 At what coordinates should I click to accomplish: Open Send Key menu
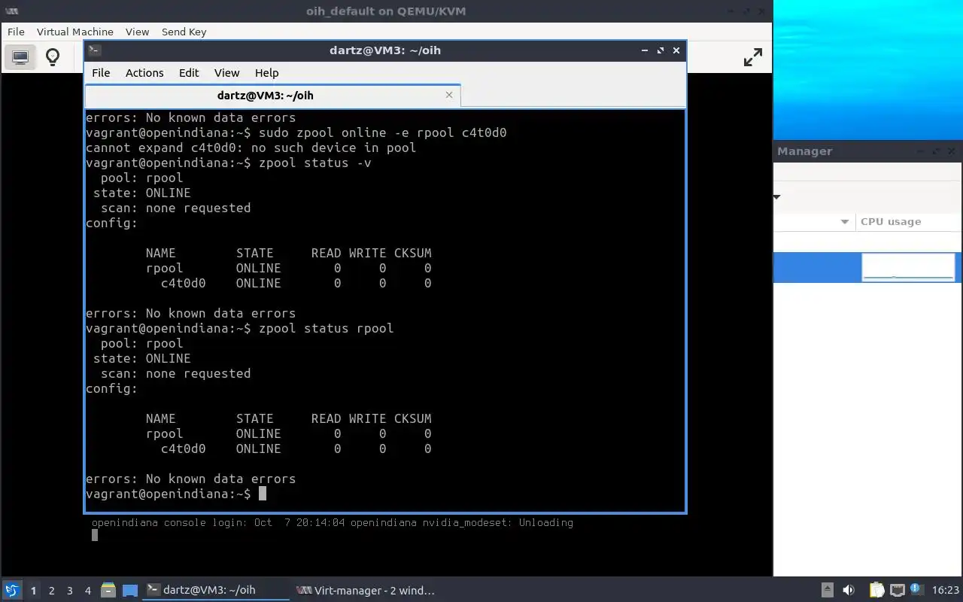[184, 32]
